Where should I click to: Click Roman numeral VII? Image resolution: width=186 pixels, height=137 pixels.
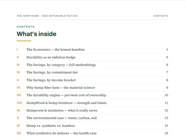pos(19,95)
